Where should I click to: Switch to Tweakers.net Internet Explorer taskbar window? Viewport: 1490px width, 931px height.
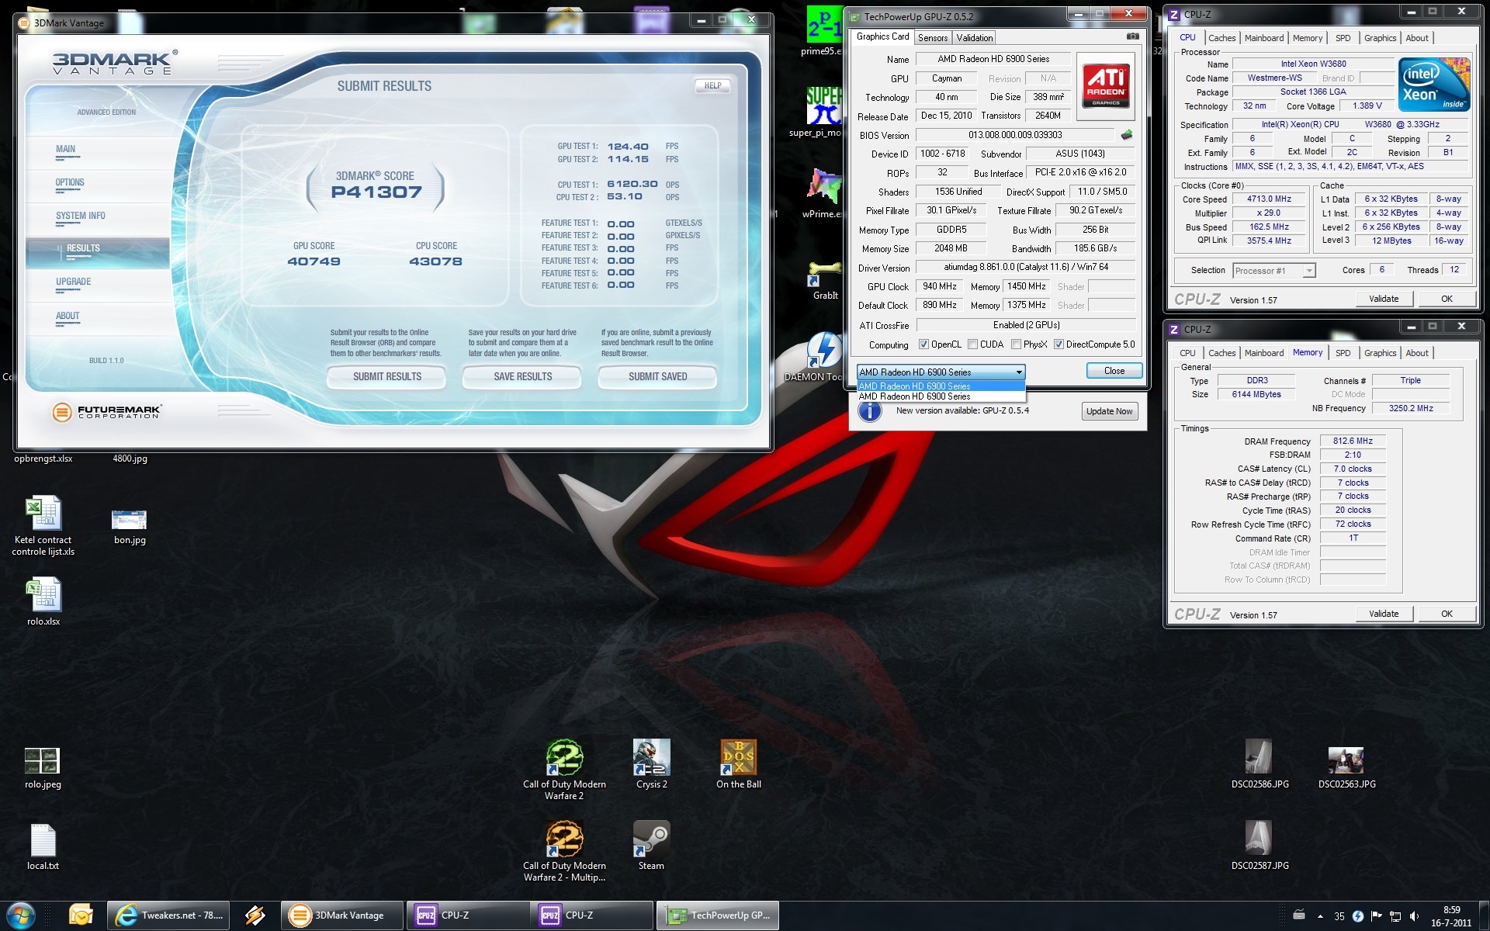click(168, 916)
